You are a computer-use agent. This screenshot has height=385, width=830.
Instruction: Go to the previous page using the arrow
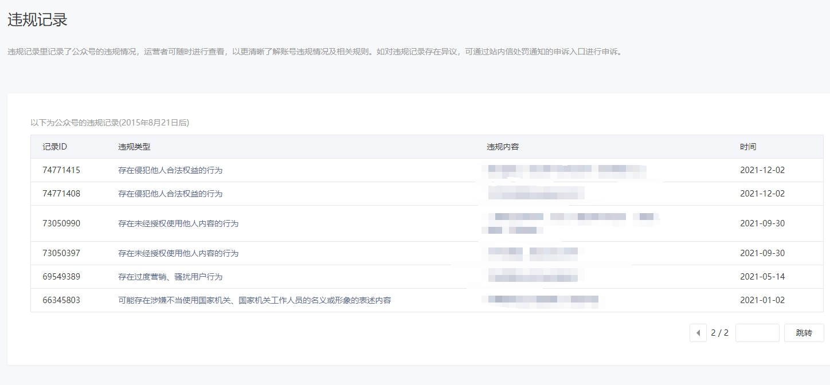[x=698, y=333]
